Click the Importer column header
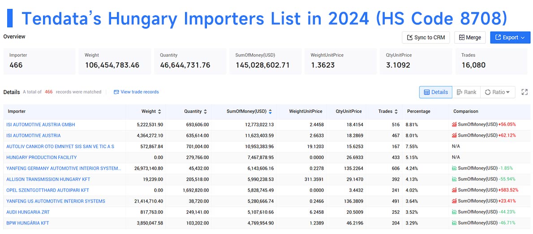The width and height of the screenshot is (533, 234). [17, 111]
